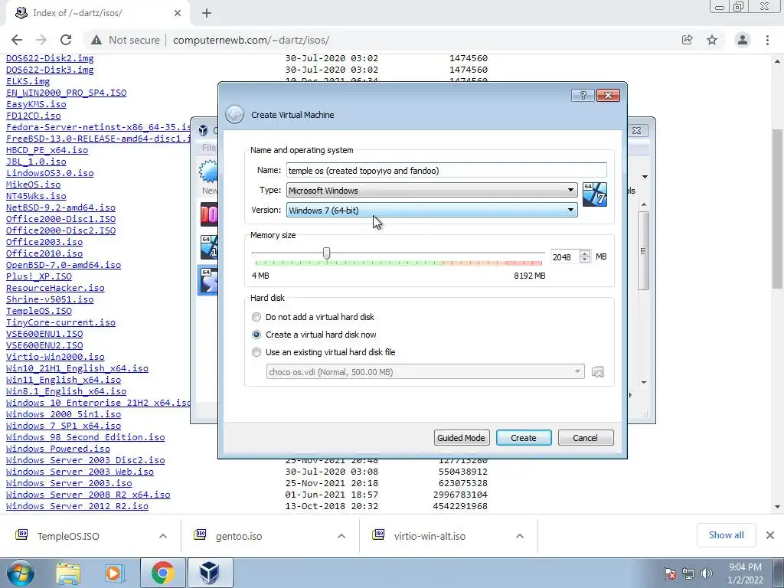
Task: Click Show all downloads button
Action: pos(726,535)
